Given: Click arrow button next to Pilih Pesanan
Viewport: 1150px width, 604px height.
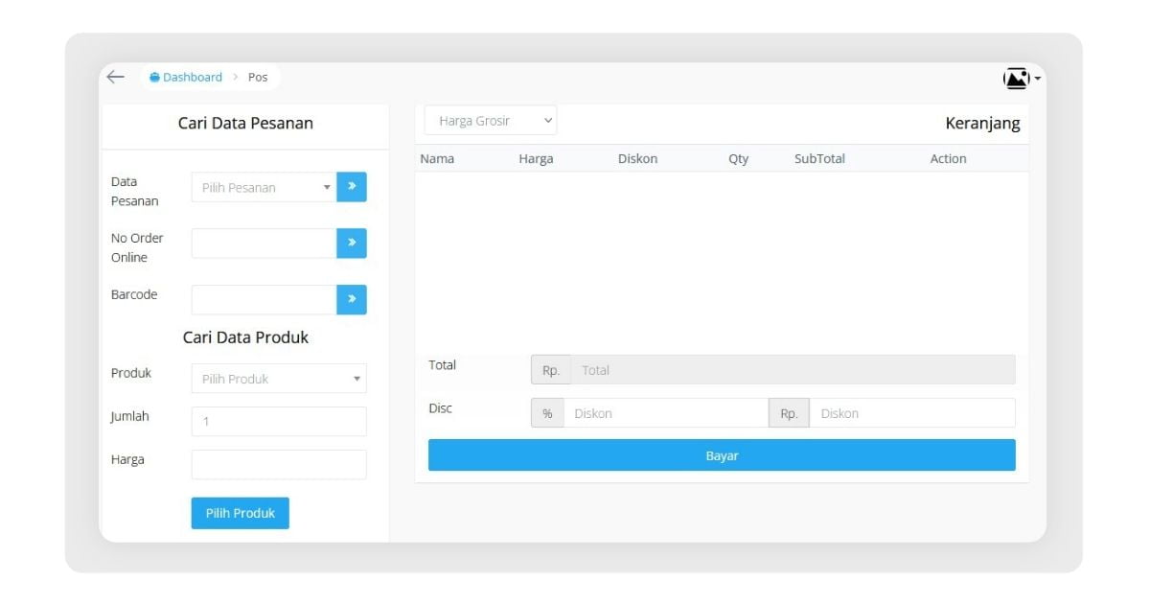Looking at the screenshot, I should [352, 187].
